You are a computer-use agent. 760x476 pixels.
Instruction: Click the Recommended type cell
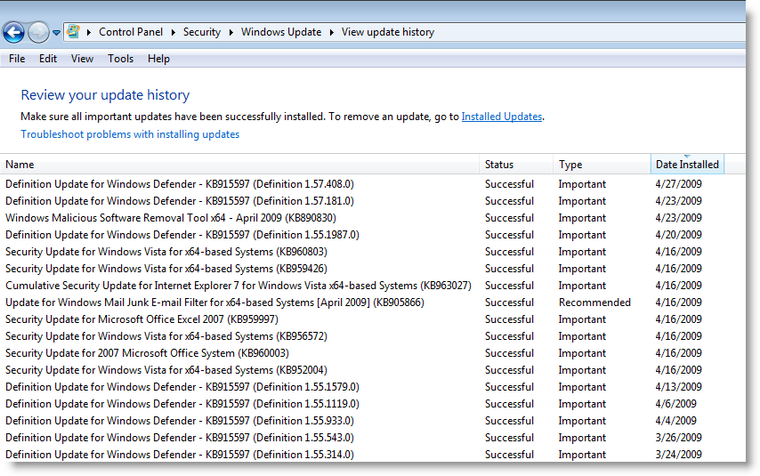coord(594,303)
